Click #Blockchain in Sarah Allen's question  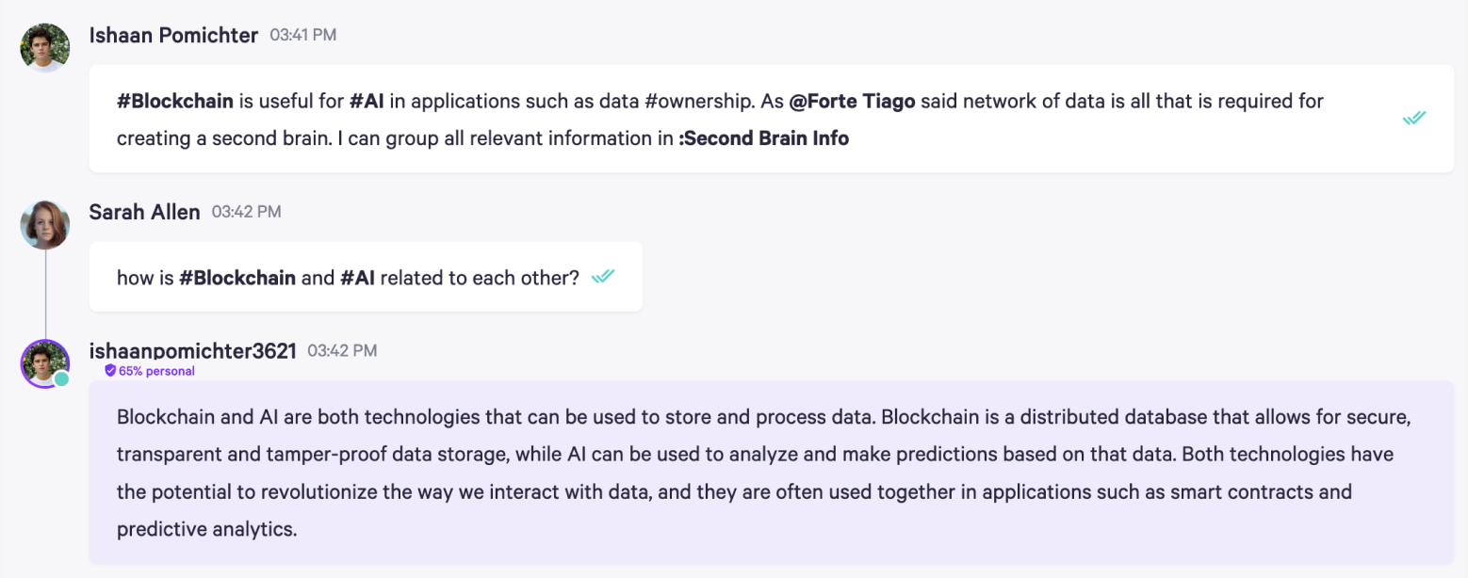(237, 278)
